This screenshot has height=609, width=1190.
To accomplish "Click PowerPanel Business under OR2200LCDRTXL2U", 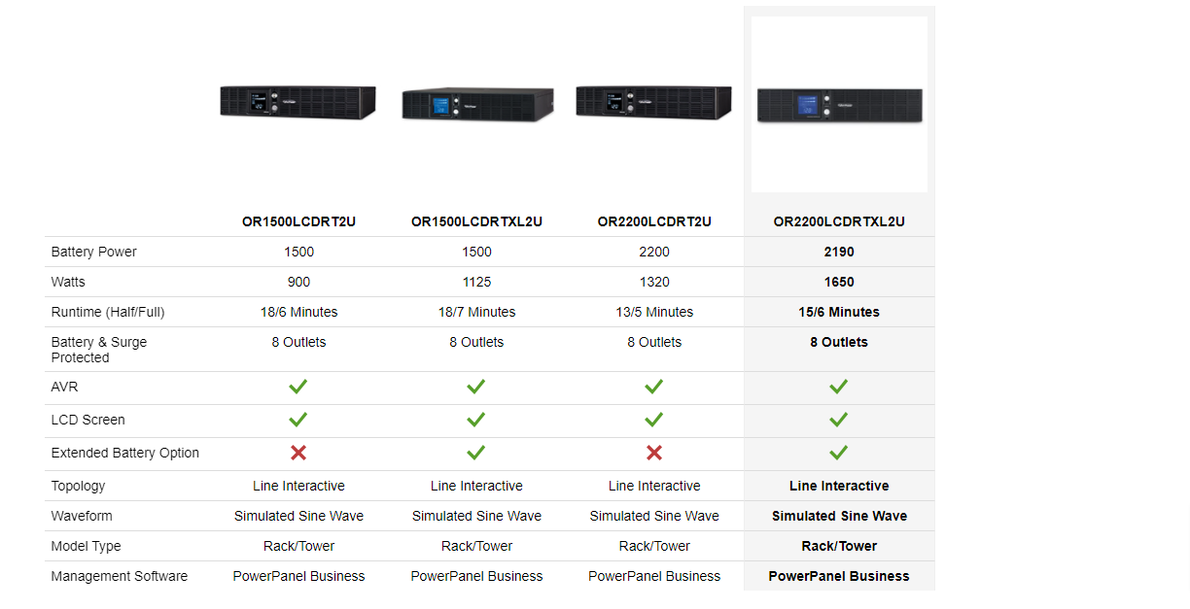I will tap(839, 576).
